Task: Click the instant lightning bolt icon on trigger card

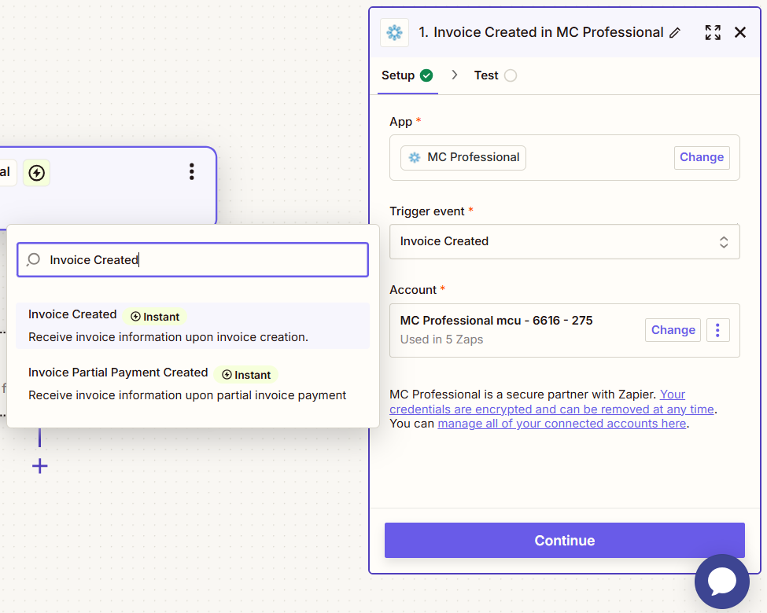Action: click(x=37, y=173)
